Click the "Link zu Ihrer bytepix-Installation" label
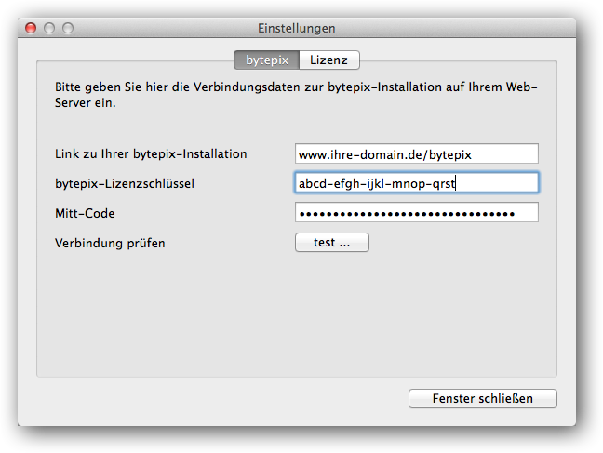Screen dimensions: 603x453 click(x=151, y=153)
